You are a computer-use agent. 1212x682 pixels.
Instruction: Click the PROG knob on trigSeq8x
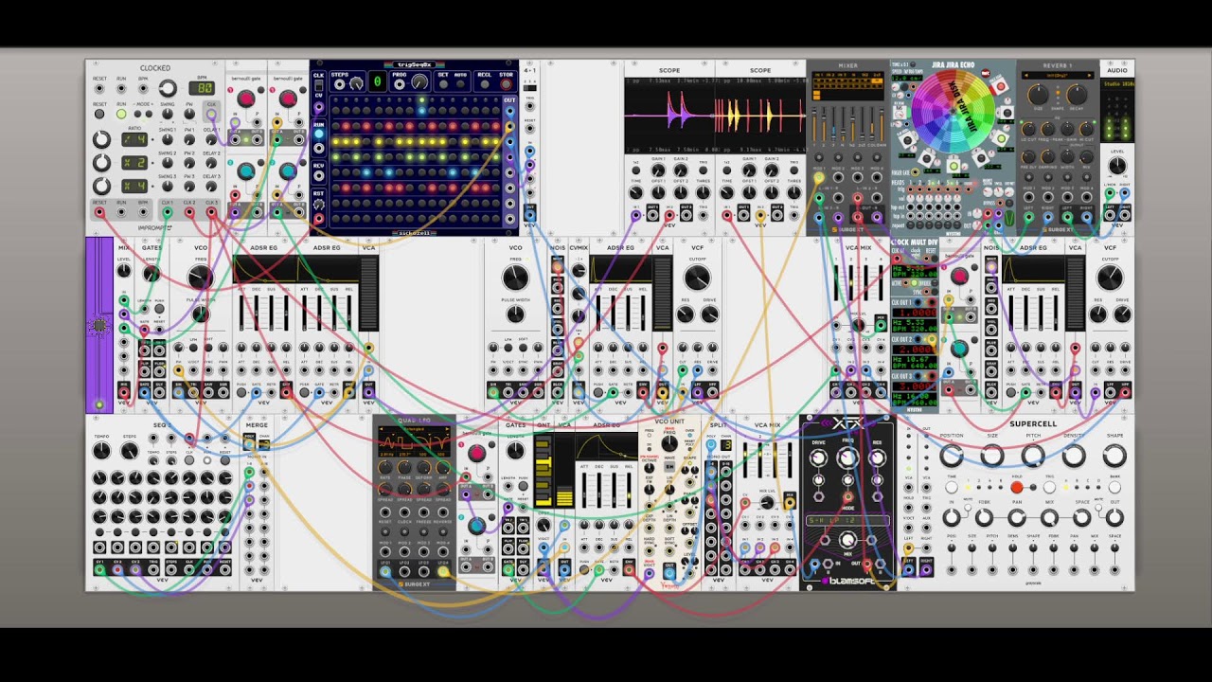click(x=419, y=81)
